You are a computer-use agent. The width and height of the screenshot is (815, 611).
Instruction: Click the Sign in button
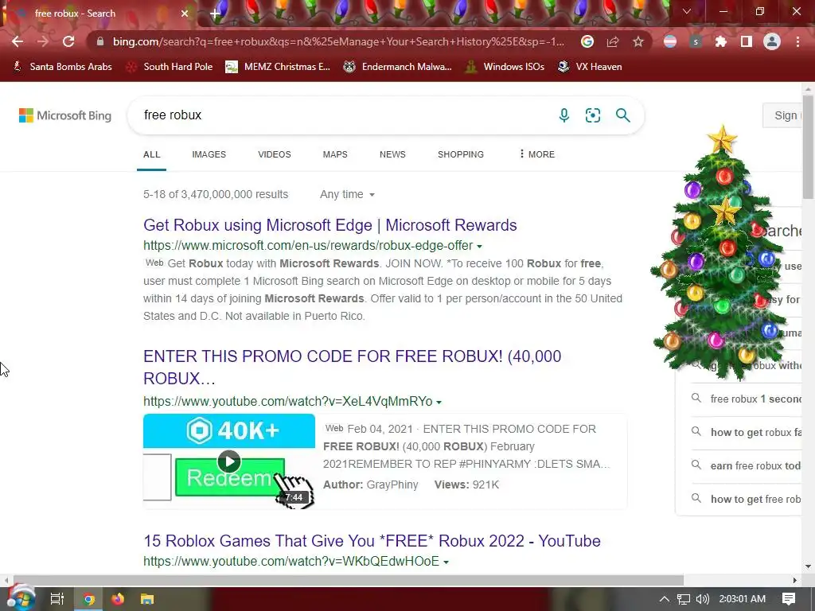click(x=784, y=115)
